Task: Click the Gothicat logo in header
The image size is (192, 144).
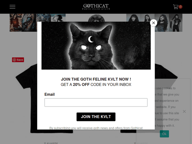Action: pos(96,7)
